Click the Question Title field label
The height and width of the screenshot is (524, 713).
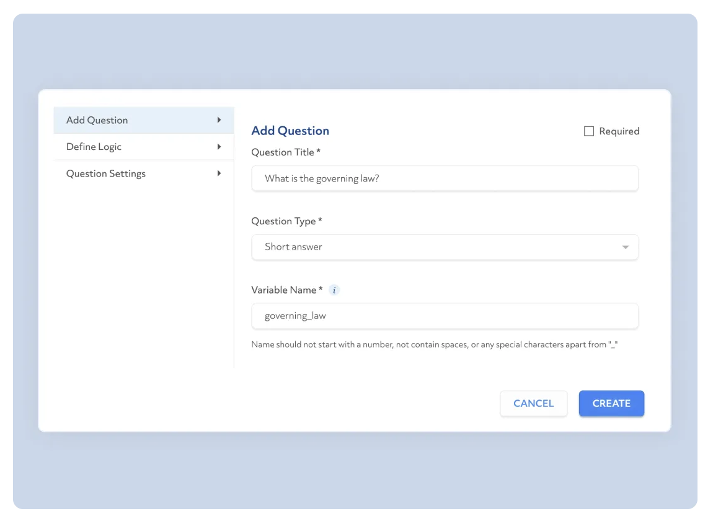(285, 152)
